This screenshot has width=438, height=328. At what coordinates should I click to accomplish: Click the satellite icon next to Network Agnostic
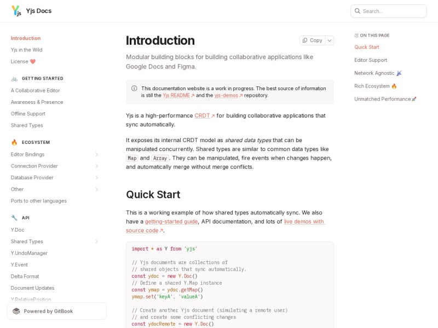(399, 73)
